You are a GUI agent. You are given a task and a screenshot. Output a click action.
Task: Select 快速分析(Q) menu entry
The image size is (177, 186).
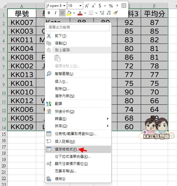click(78, 112)
